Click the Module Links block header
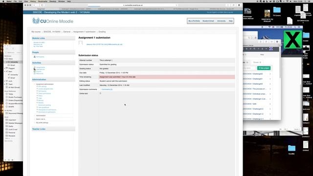Screen dimensions: 313x176 (x=53, y=38)
